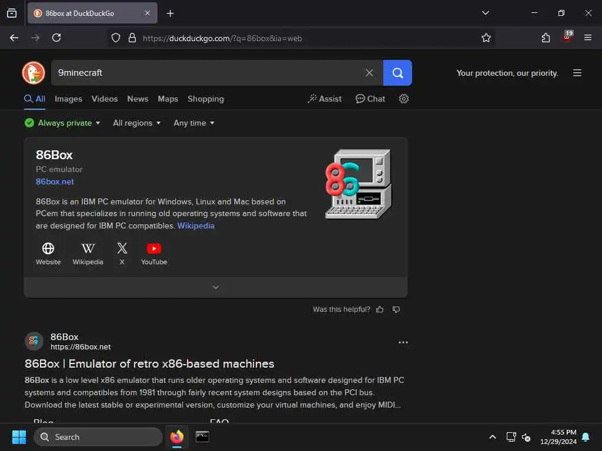Click the muted volume tray icon
The width and height of the screenshot is (602, 451).
pyautogui.click(x=526, y=437)
